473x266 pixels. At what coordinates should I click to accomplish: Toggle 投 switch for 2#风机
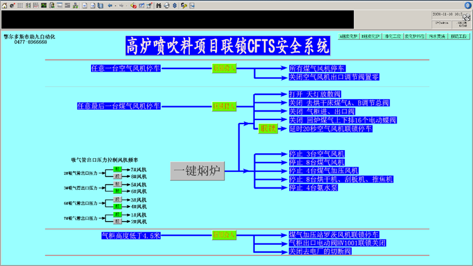(118, 221)
